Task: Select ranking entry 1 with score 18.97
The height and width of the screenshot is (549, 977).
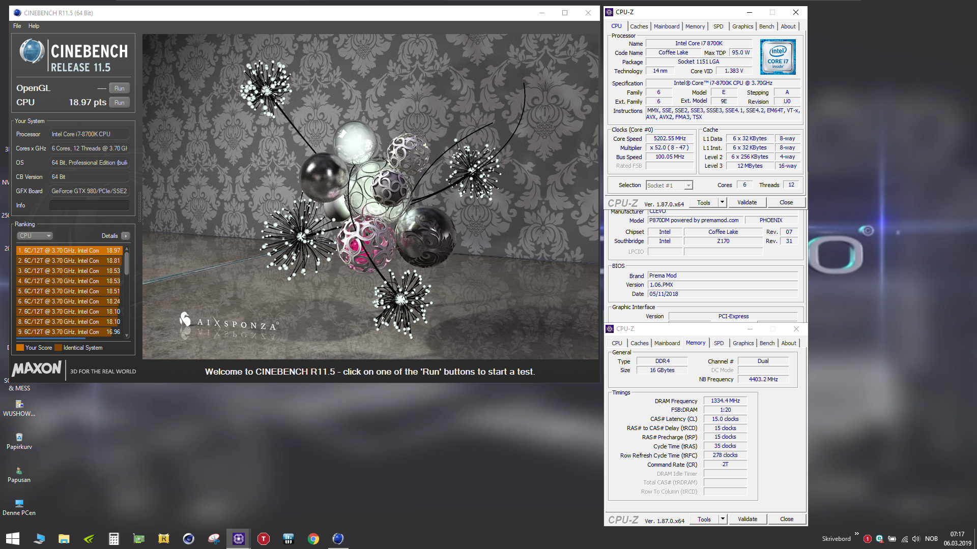Action: pos(69,251)
